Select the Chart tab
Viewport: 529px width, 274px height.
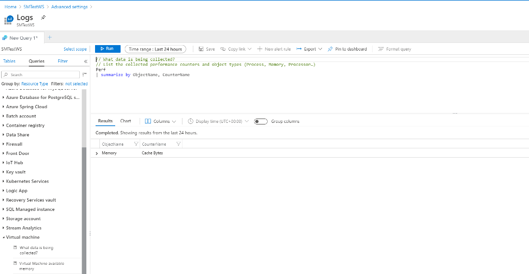click(x=125, y=121)
